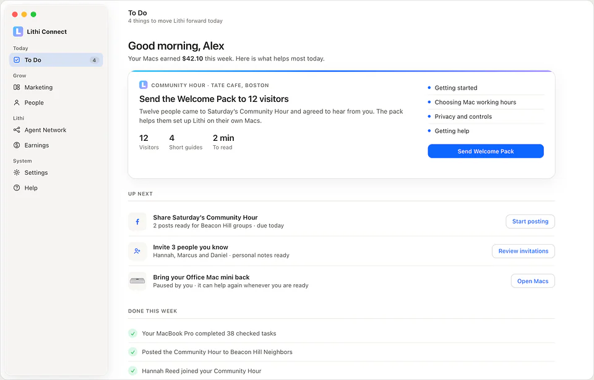594x380 pixels.
Task: Click the Marketing grid icon
Action: pyautogui.click(x=17, y=87)
